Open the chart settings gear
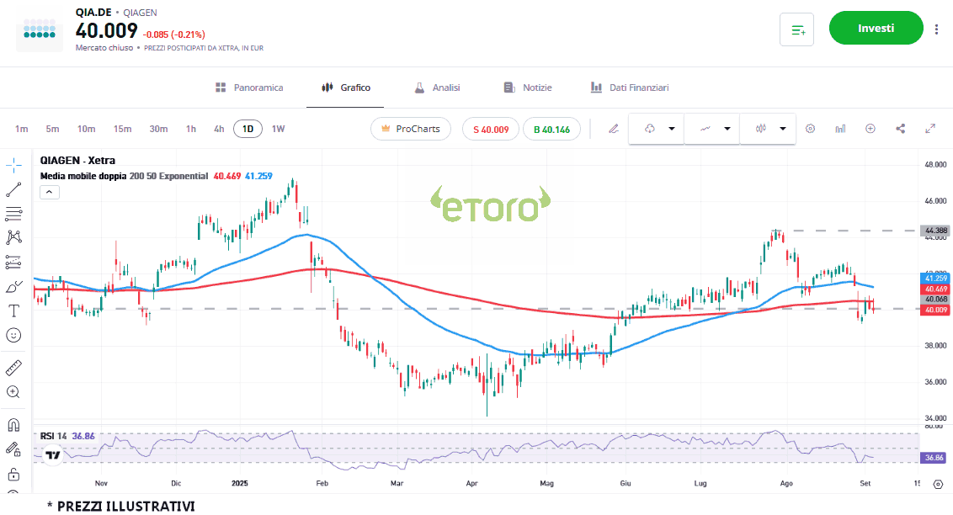This screenshot has width=953, height=515. (810, 129)
